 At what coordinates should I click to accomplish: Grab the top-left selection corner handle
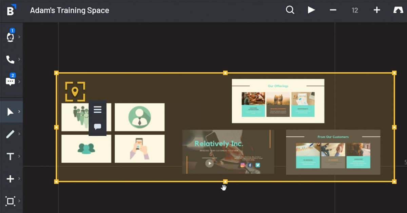coord(56,73)
